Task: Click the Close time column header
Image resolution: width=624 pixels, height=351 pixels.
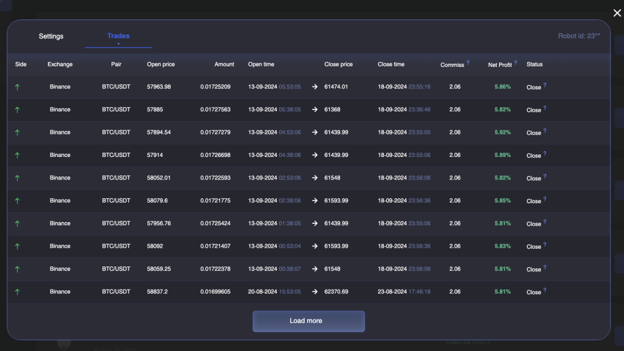Action: (391, 64)
